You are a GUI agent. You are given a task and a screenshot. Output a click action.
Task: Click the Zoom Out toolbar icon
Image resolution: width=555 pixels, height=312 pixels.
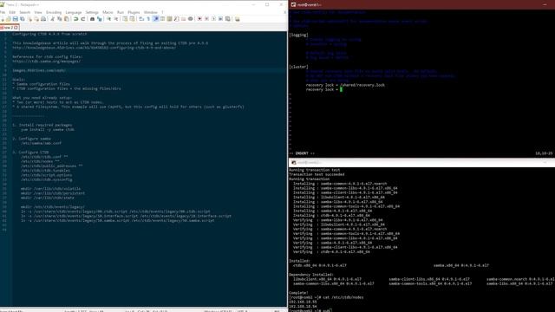116,19
